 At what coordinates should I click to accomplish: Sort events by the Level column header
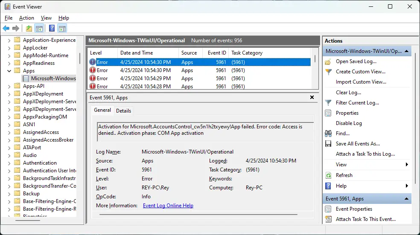(x=102, y=53)
